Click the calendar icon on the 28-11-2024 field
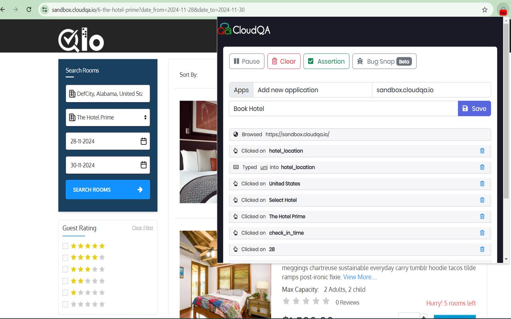 tap(143, 141)
